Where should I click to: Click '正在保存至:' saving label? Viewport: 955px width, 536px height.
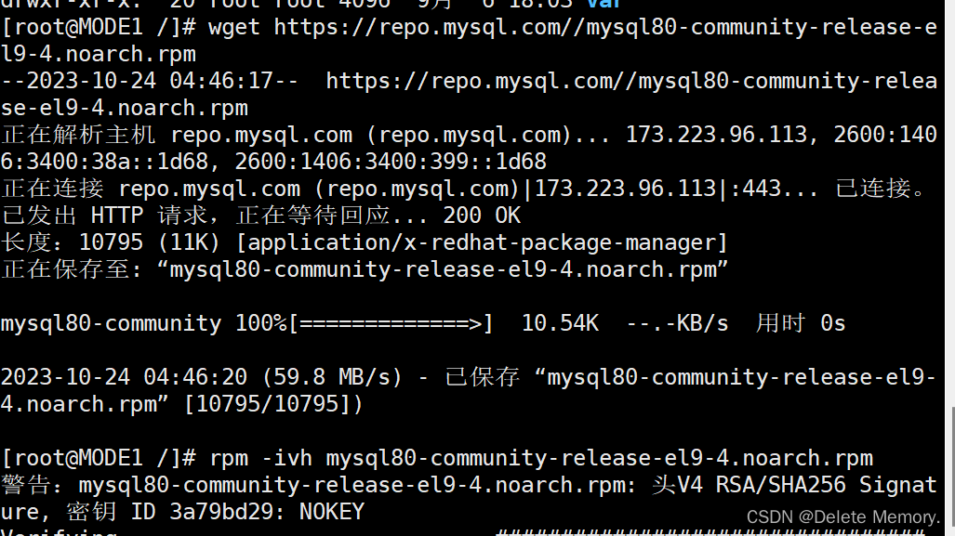[x=72, y=269]
